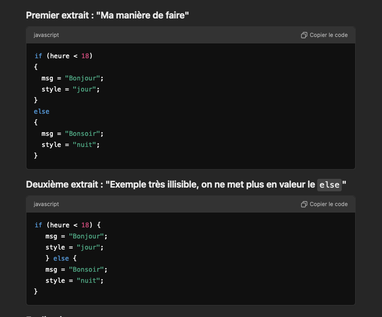
Task: Click the "Bonsoir" string in the second block
Action: tap(86, 269)
